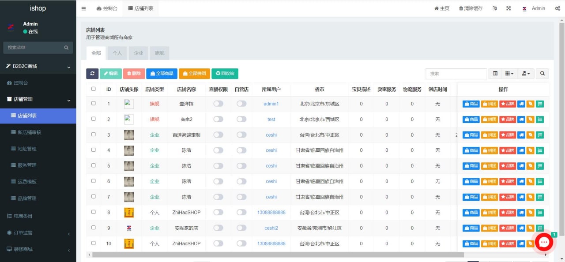Image resolution: width=565 pixels, height=262 pixels.
Task: Toggle the table card view icon
Action: tap(495, 74)
